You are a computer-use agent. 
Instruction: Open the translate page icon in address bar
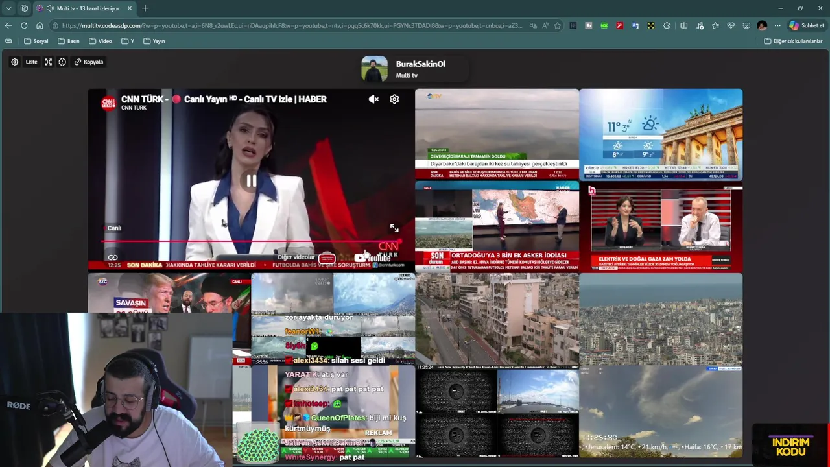coord(533,25)
